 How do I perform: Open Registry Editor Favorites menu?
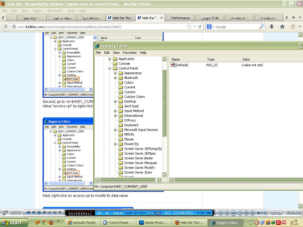tap(130, 53)
